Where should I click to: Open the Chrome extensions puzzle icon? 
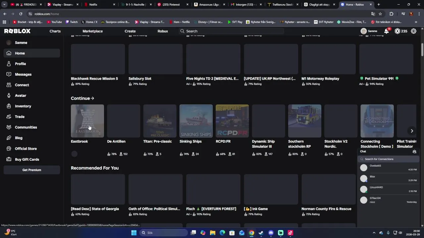click(x=392, y=14)
